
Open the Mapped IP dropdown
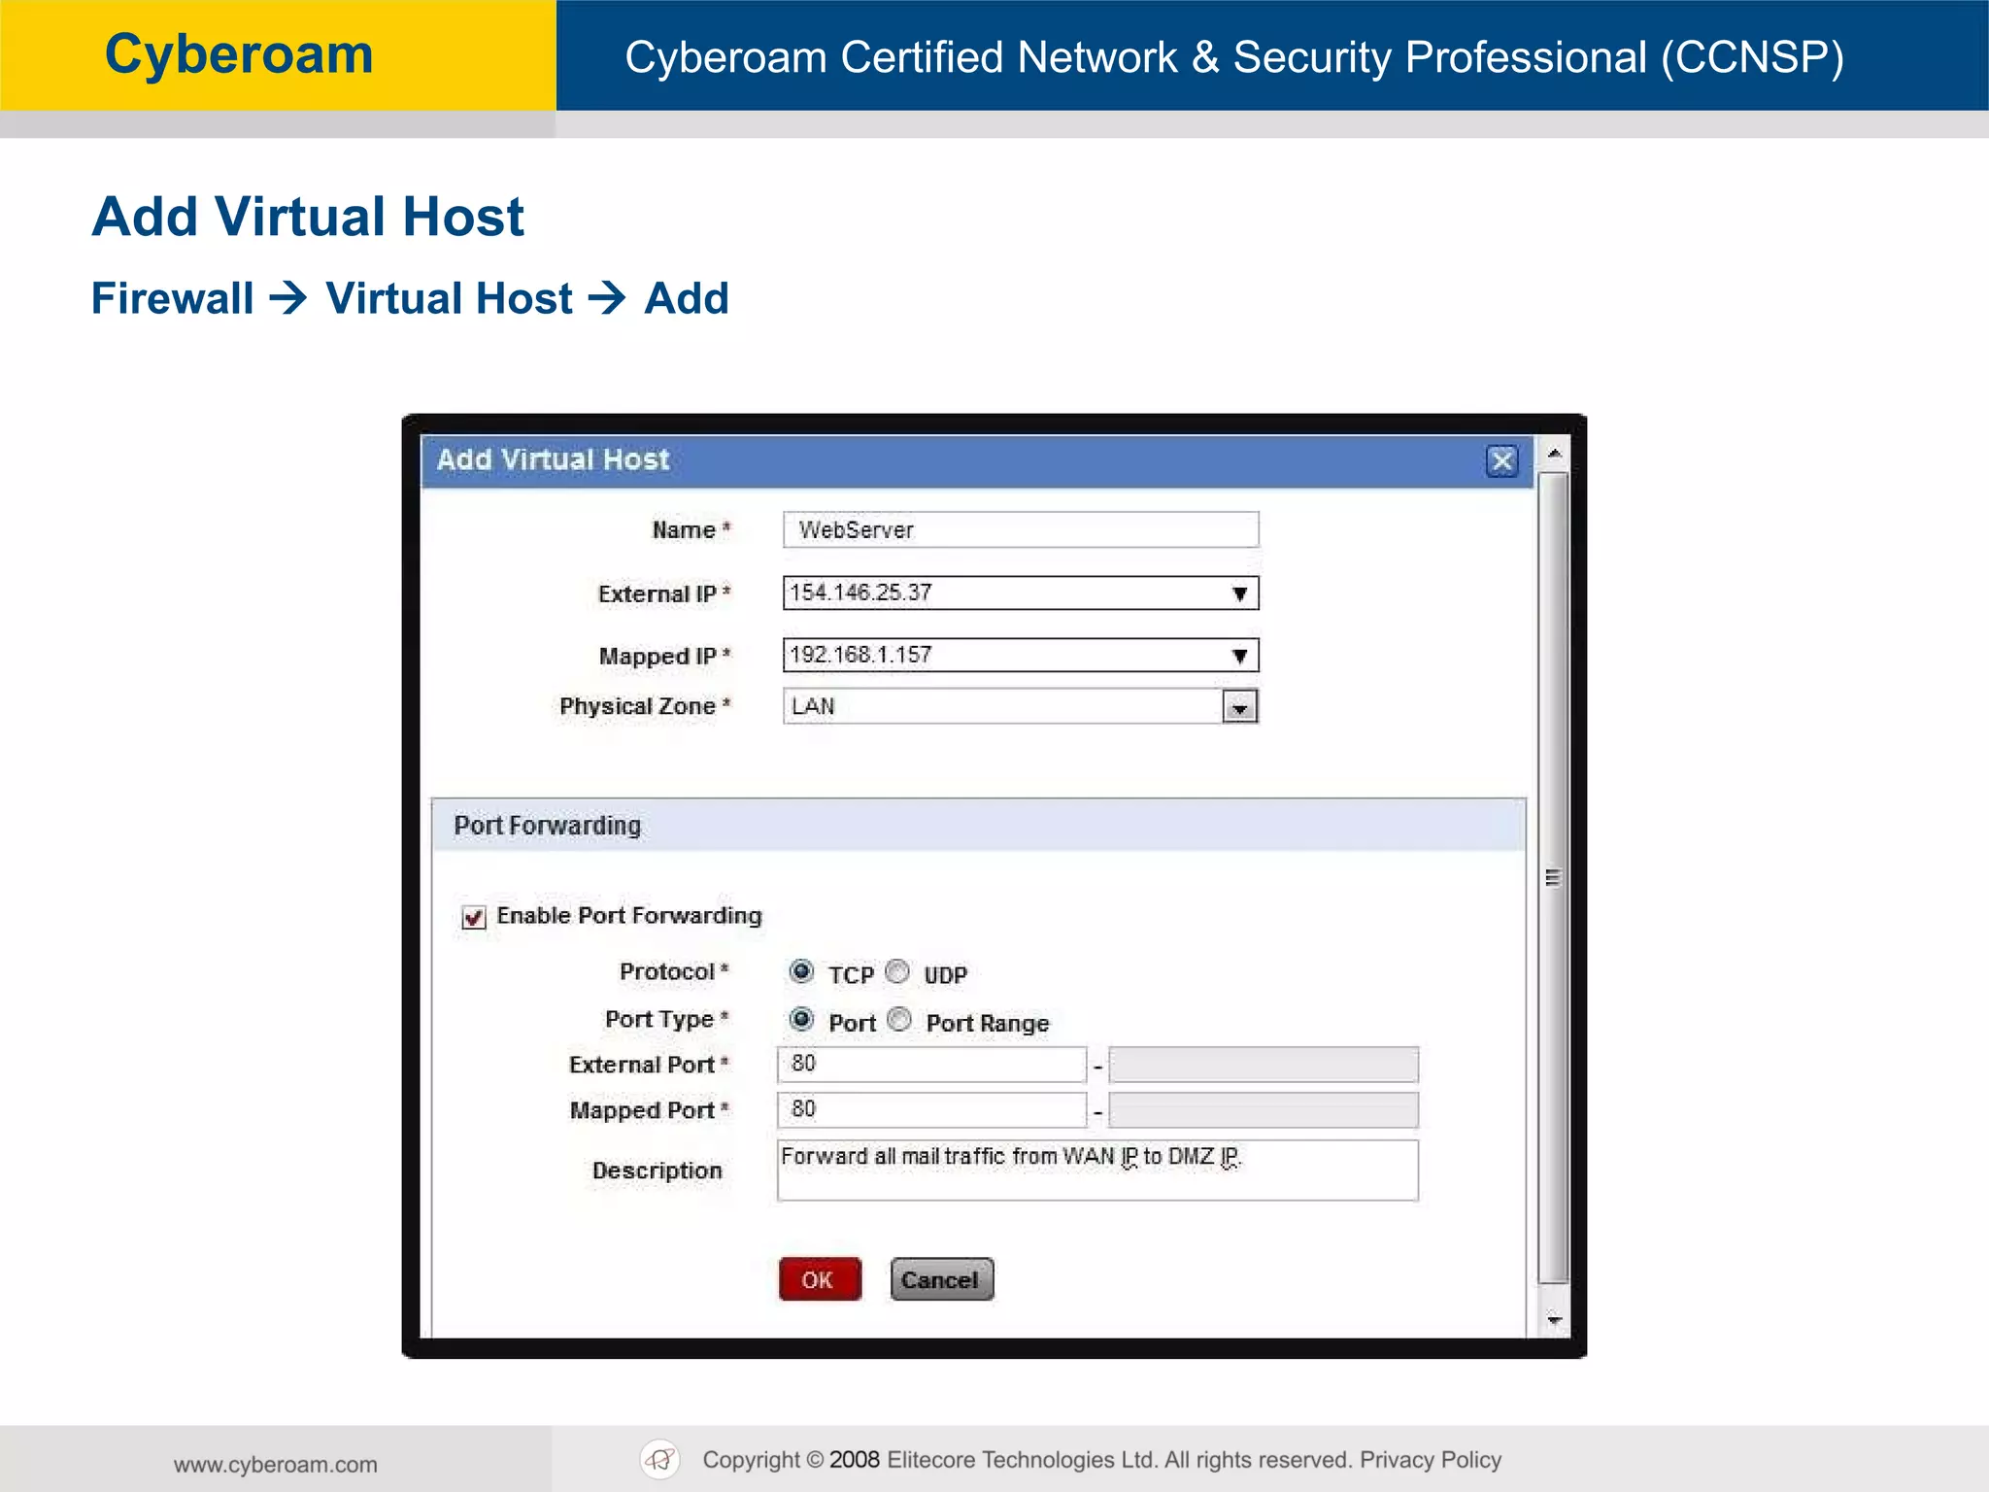coord(1021,655)
